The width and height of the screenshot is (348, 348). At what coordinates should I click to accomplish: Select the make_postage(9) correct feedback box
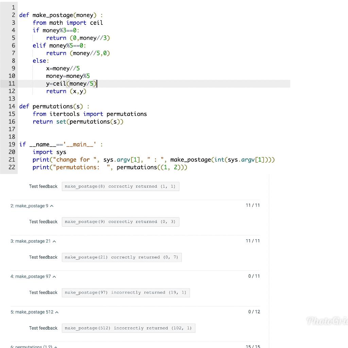click(121, 222)
